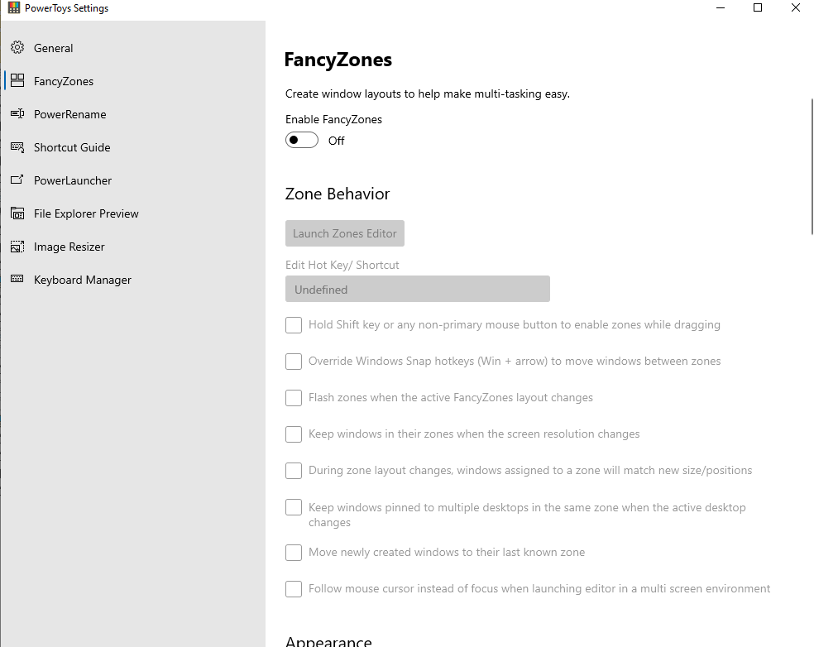Click the Edit Hot Key shortcut field showing Undefined
Image resolution: width=814 pixels, height=647 pixels.
click(417, 289)
